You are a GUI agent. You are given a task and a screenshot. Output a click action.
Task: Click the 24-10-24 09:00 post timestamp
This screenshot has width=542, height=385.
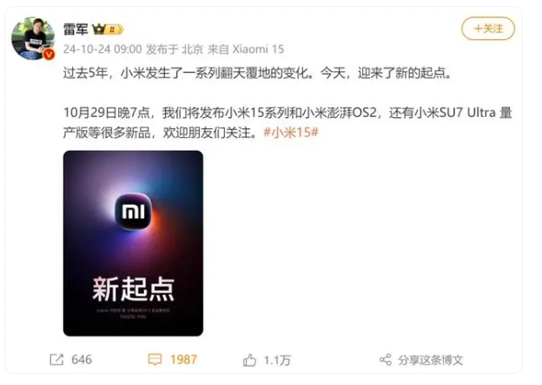[x=102, y=49]
